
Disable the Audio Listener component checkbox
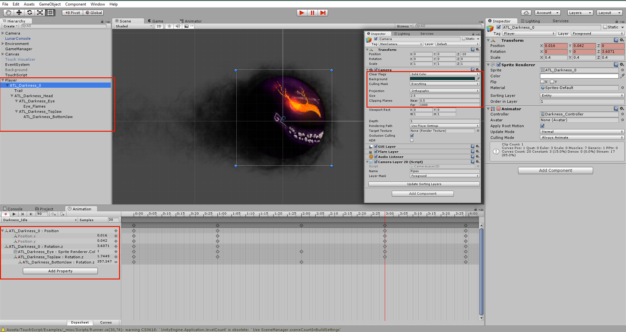(376, 157)
